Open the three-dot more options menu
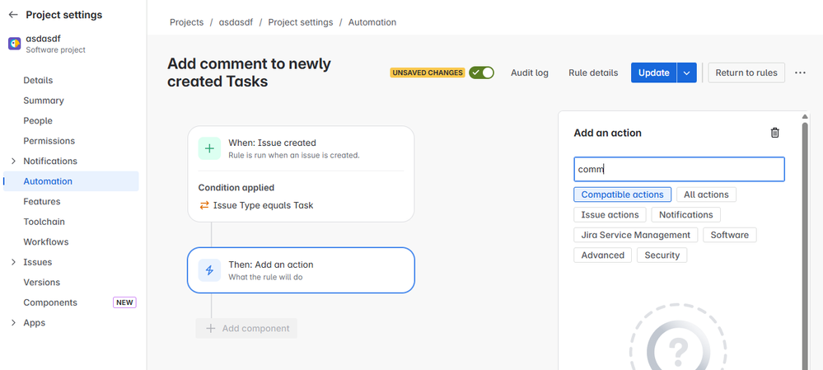This screenshot has height=370, width=823. click(x=800, y=73)
